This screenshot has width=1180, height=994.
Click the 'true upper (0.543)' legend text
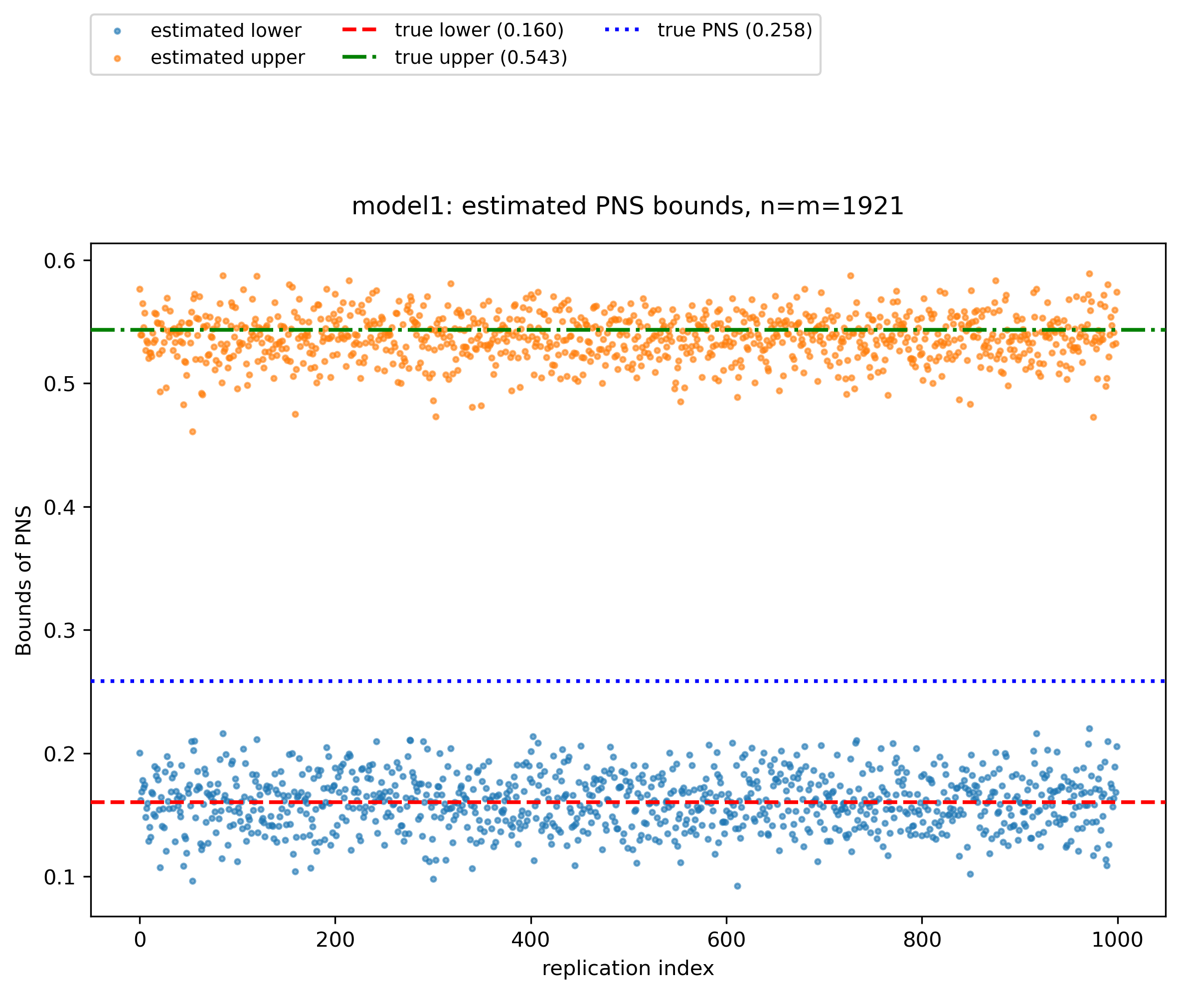tap(481, 57)
